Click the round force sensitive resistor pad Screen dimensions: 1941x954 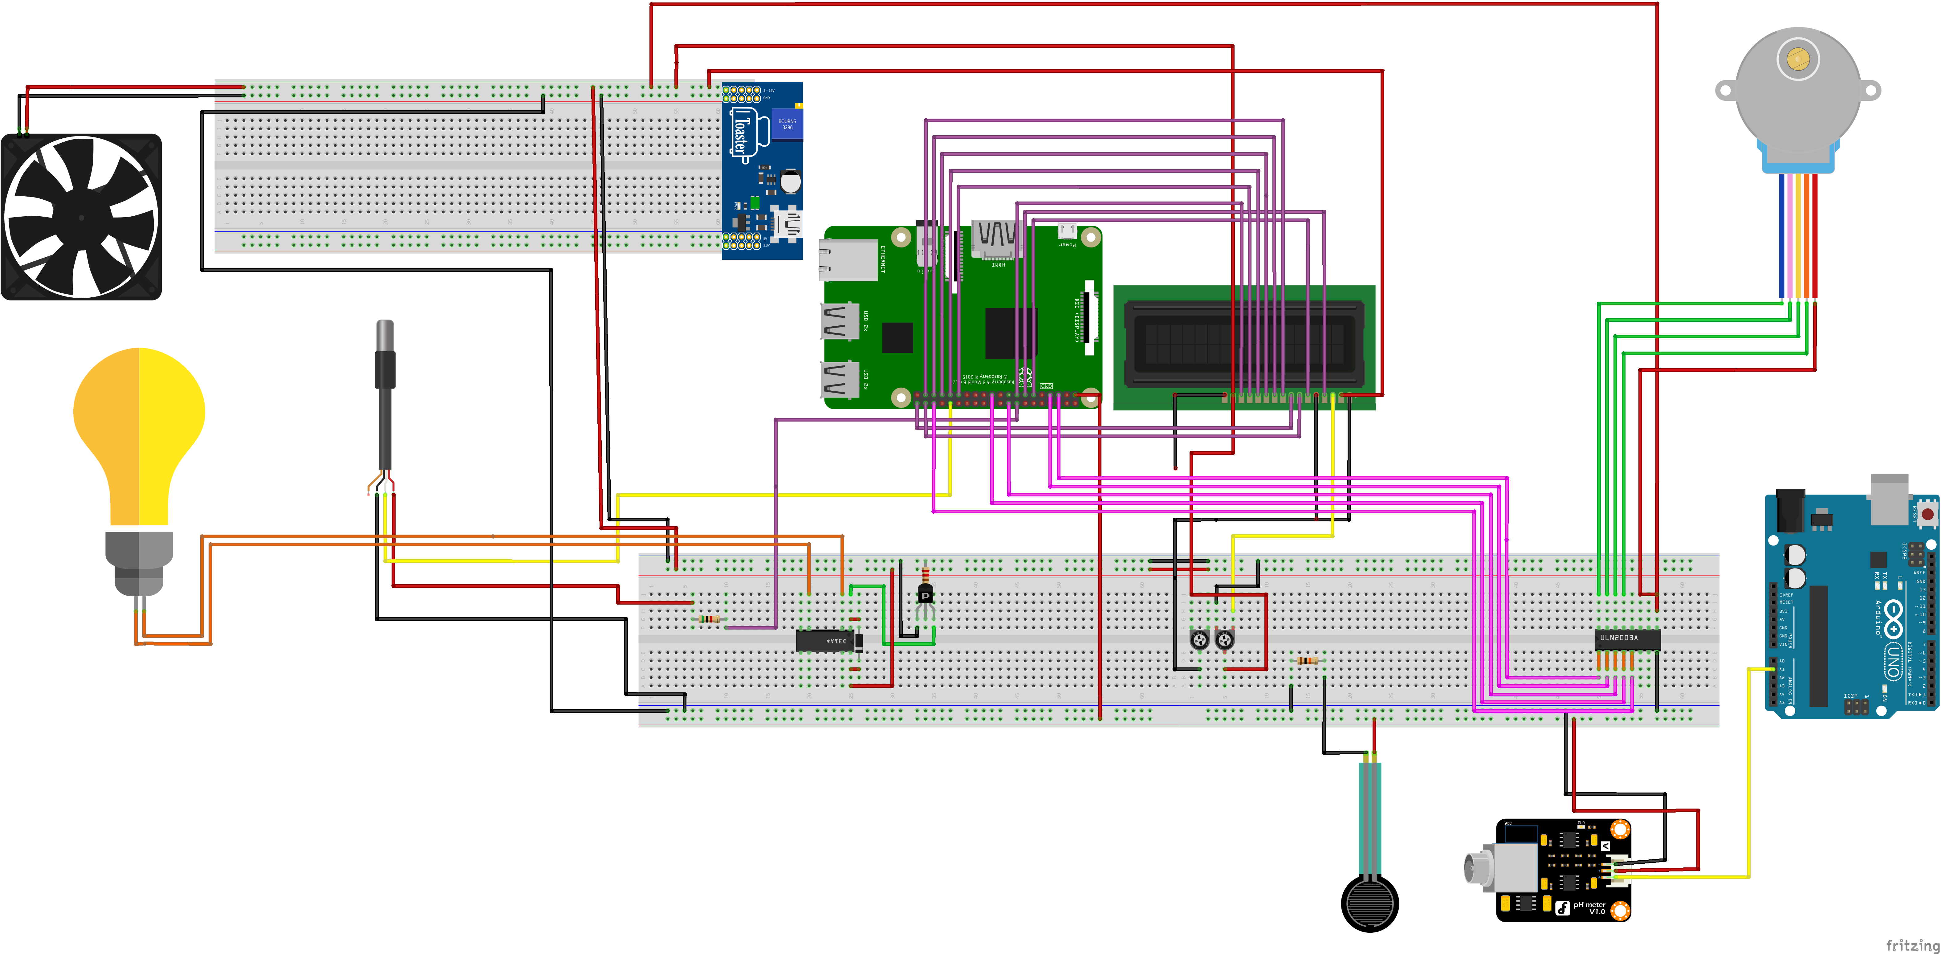tap(1370, 903)
